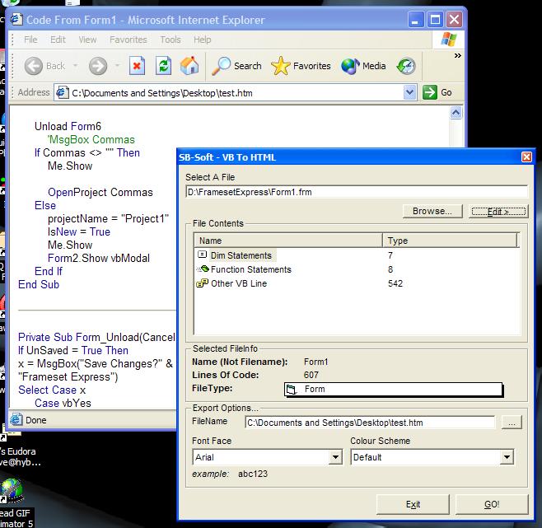Open the Favorites menu

pos(128,40)
